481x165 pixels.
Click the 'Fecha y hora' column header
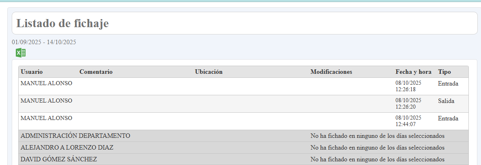pyautogui.click(x=413, y=72)
